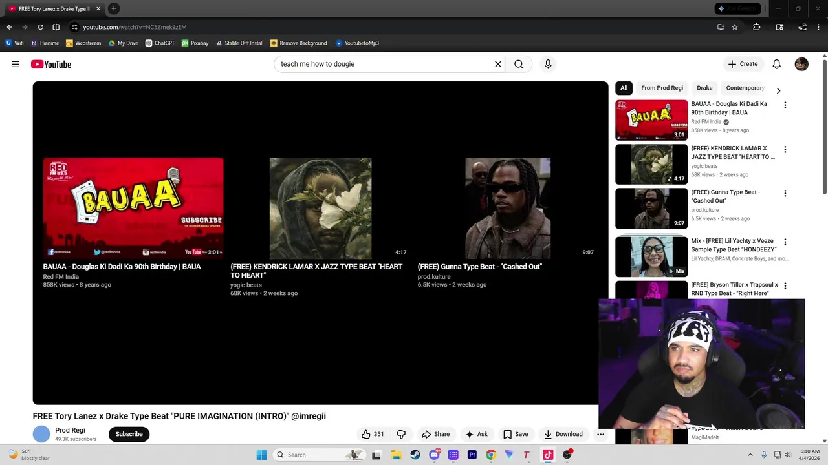This screenshot has width=828, height=465.
Task: Select the Drake filter chip
Action: tap(704, 88)
